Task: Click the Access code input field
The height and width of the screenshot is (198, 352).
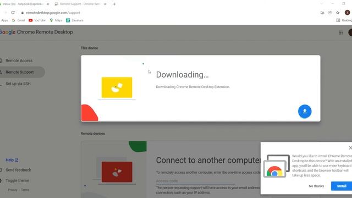Action: click(195, 181)
